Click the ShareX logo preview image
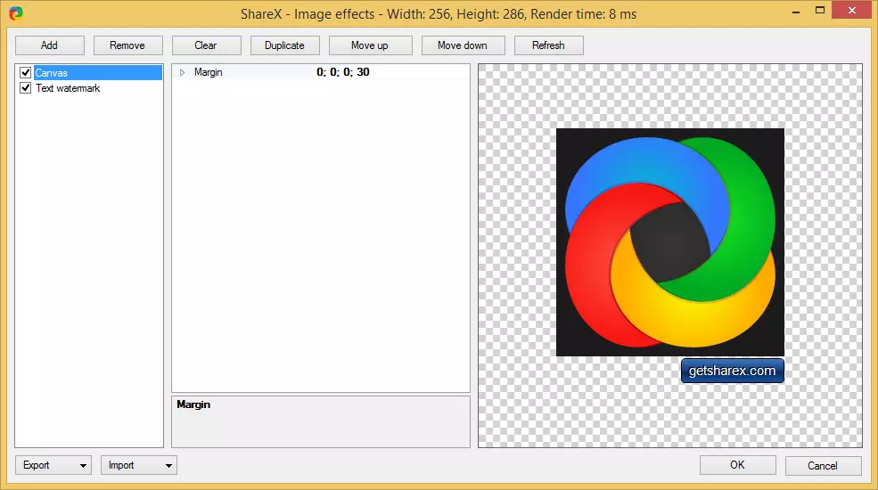This screenshot has height=490, width=878. (x=669, y=241)
